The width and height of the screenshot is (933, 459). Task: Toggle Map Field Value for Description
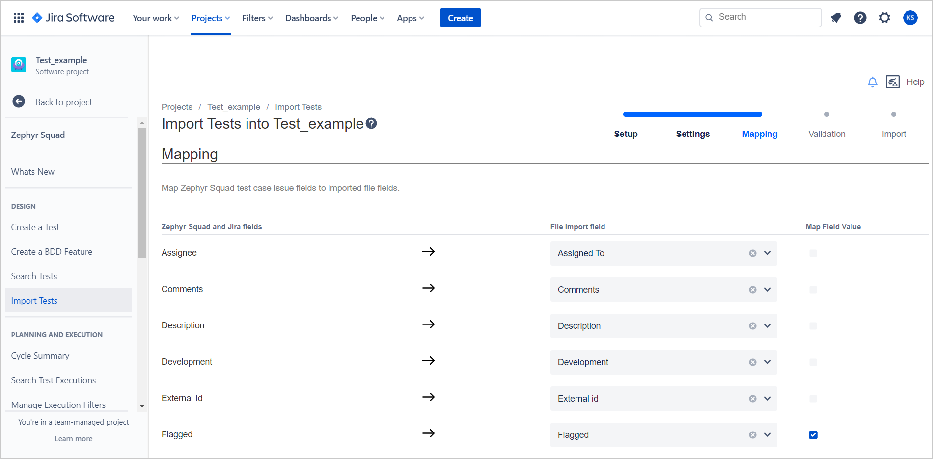pyautogui.click(x=813, y=326)
